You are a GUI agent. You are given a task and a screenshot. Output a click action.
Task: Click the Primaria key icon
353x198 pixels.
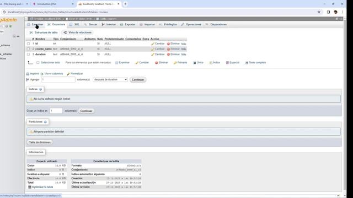(x=175, y=63)
